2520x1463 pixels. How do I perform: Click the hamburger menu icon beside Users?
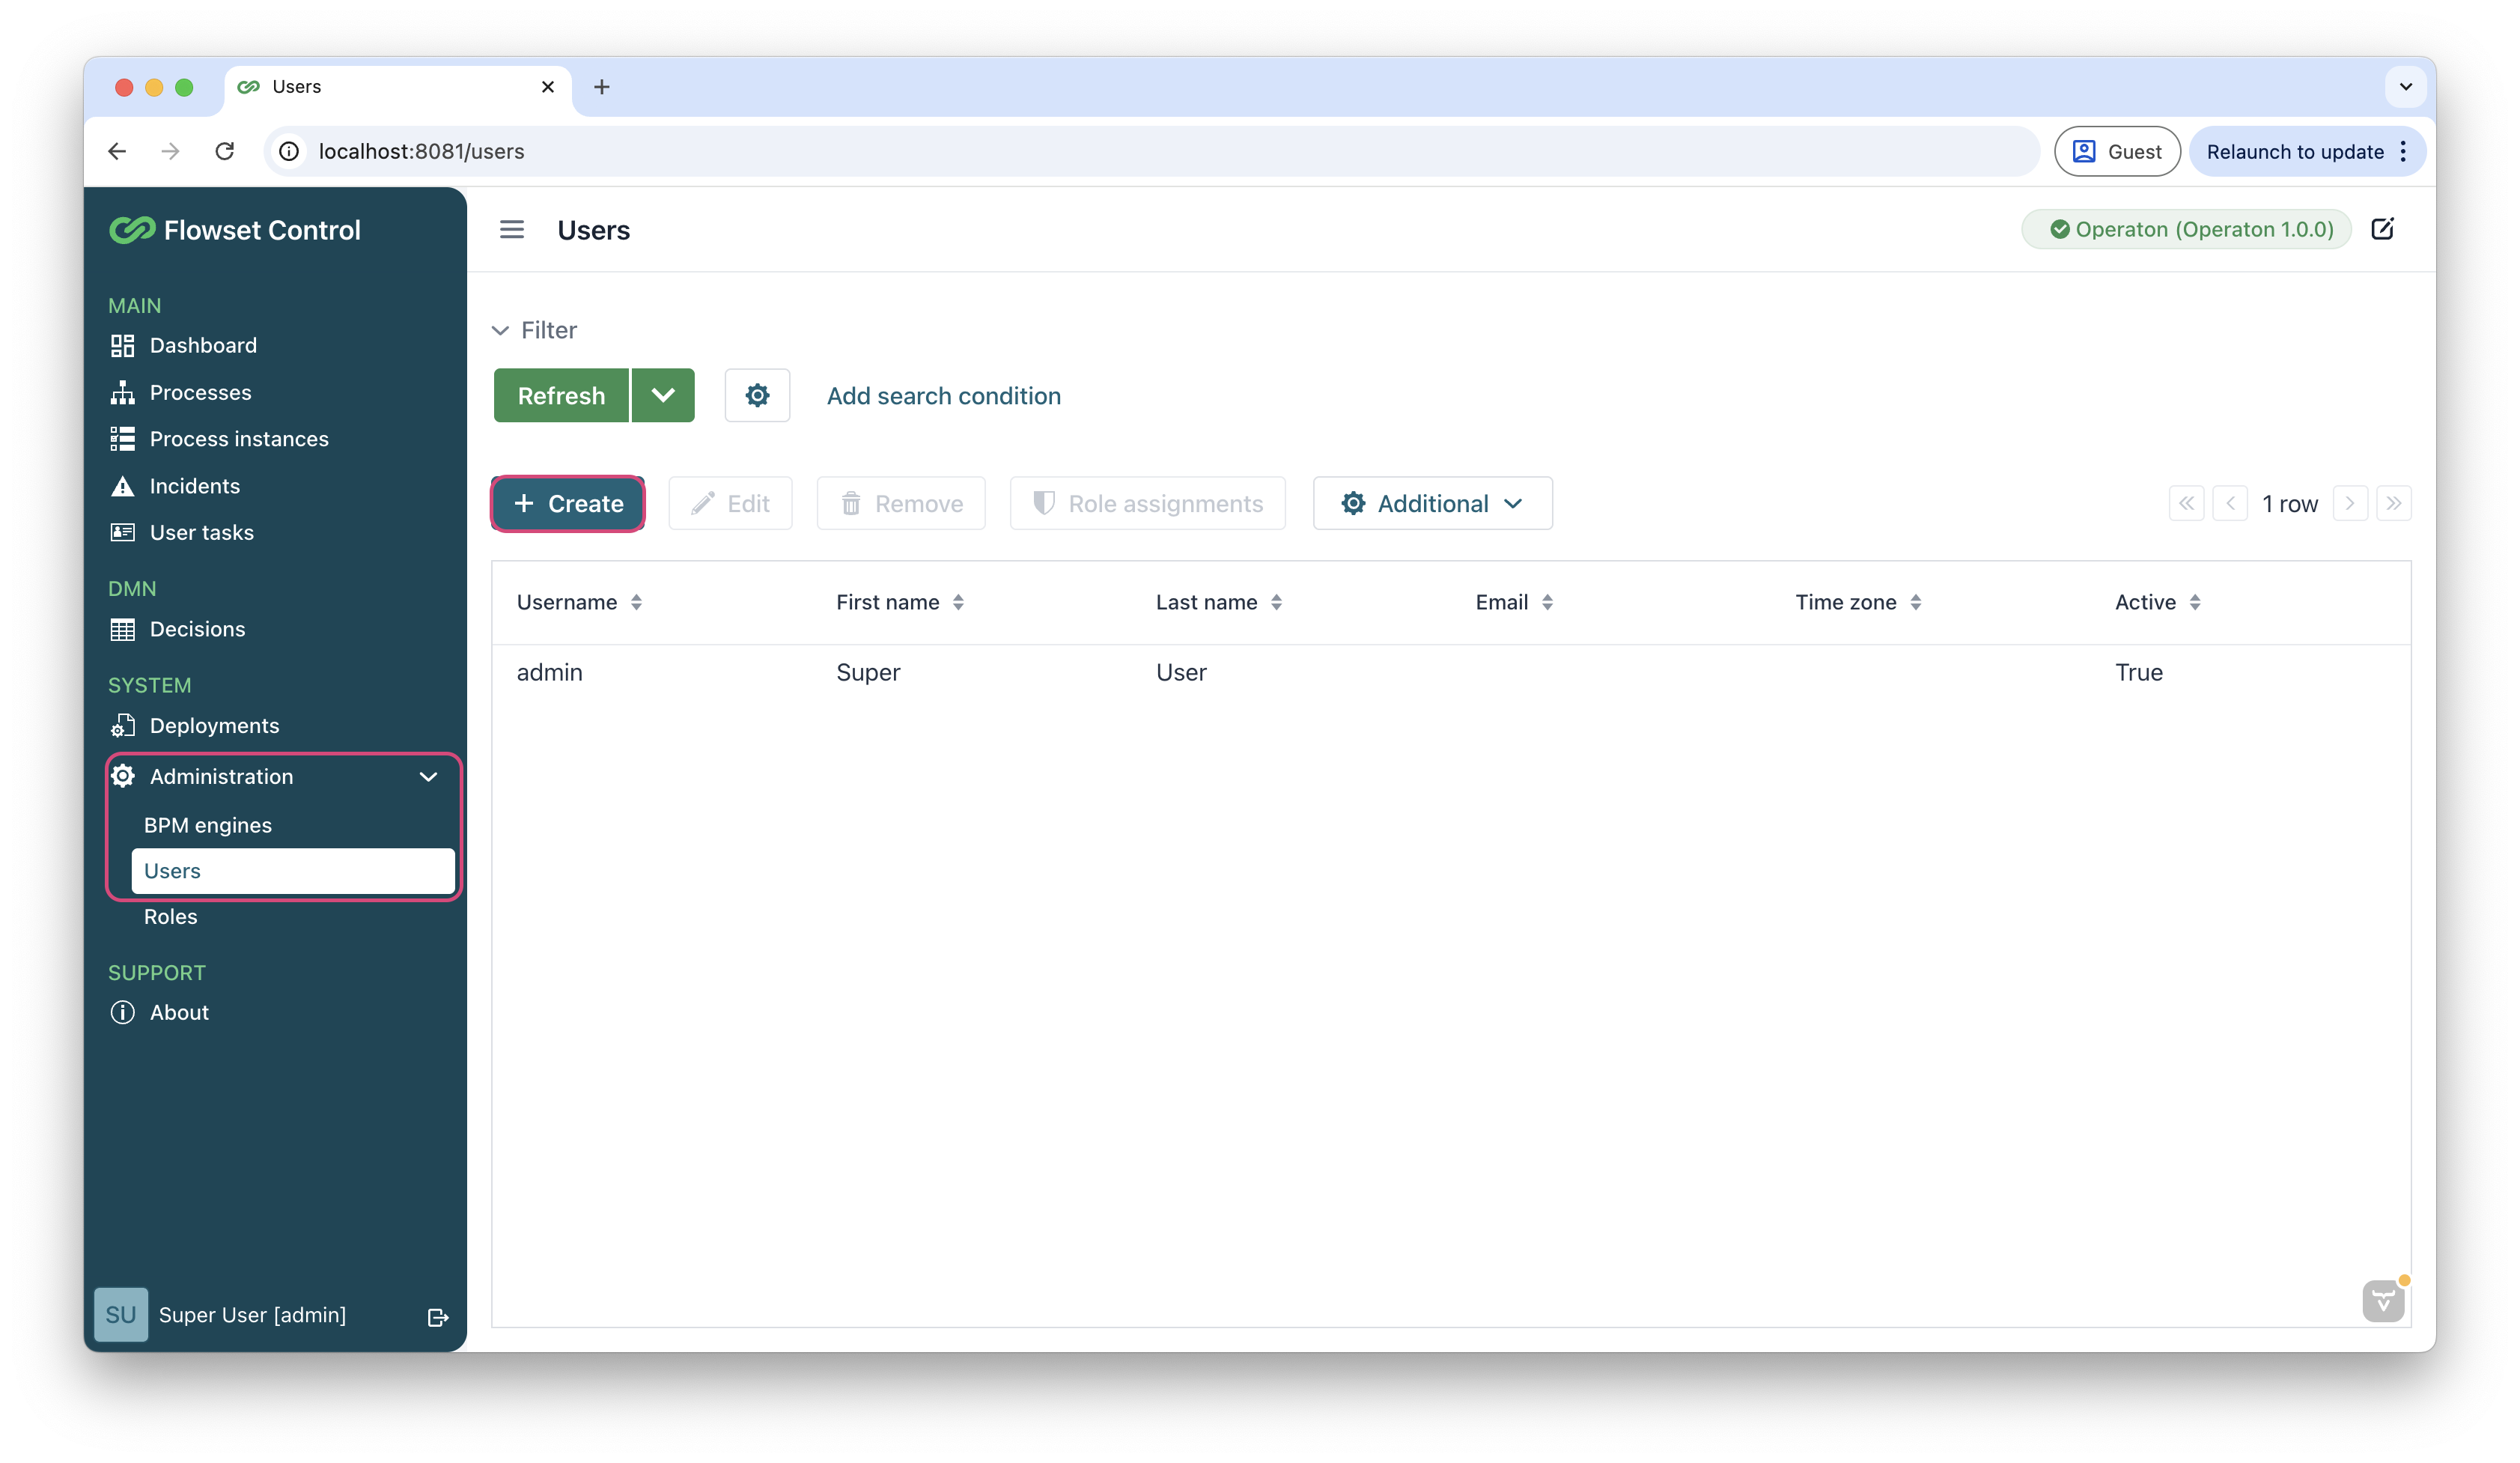[511, 230]
